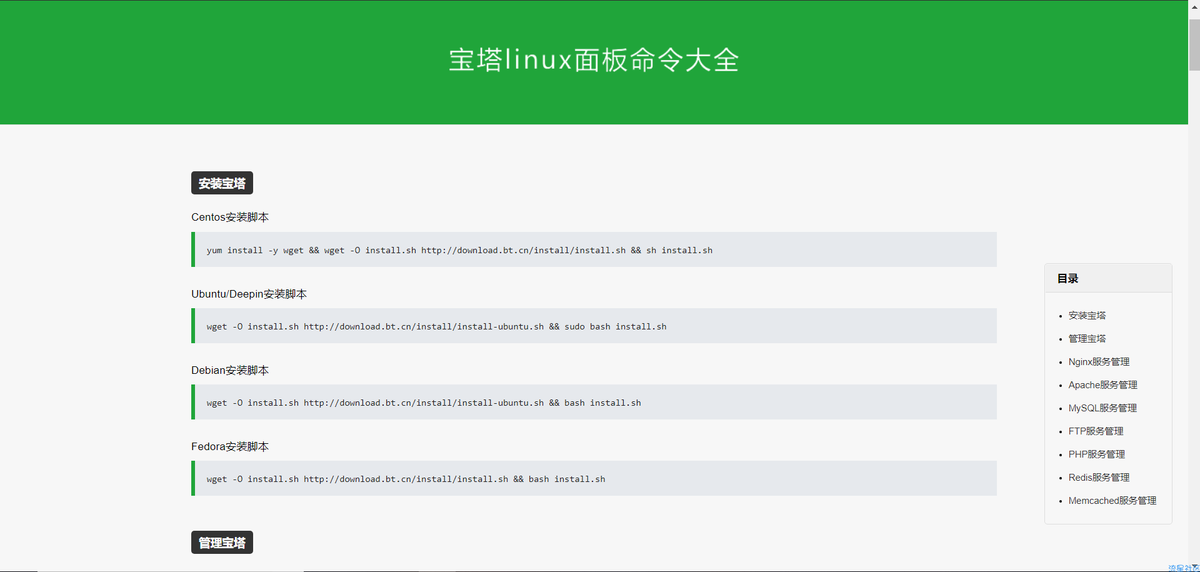The image size is (1200, 572).
Task: Click the Ubuntu/Deepin安装脚本 subheading
Action: [x=249, y=294]
